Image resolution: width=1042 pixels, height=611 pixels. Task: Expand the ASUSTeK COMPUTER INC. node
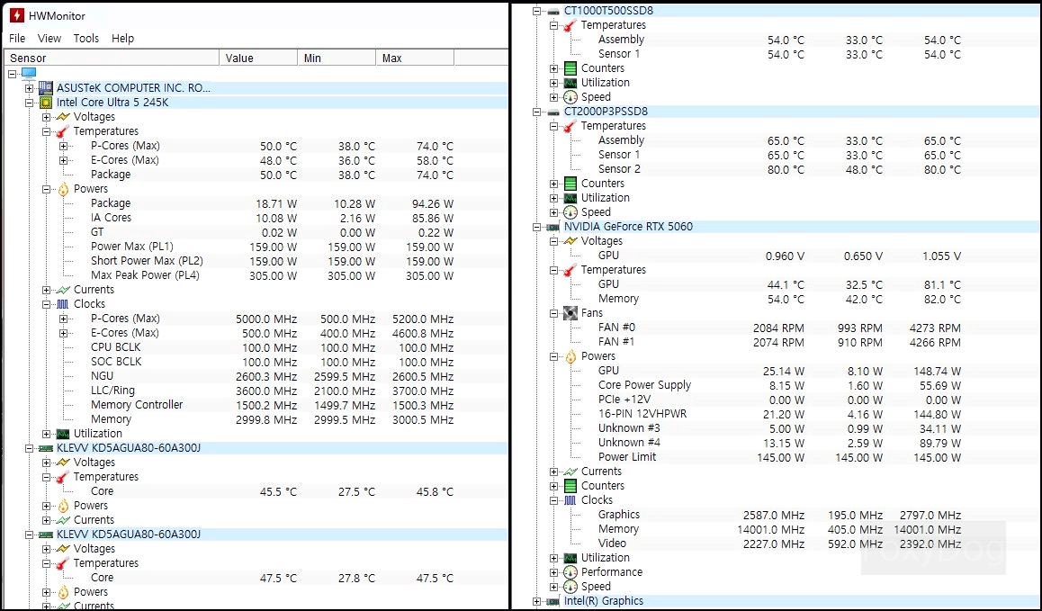29,88
